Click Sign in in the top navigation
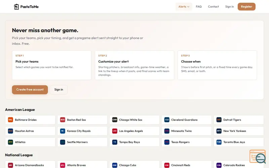 pyautogui.click(x=229, y=7)
